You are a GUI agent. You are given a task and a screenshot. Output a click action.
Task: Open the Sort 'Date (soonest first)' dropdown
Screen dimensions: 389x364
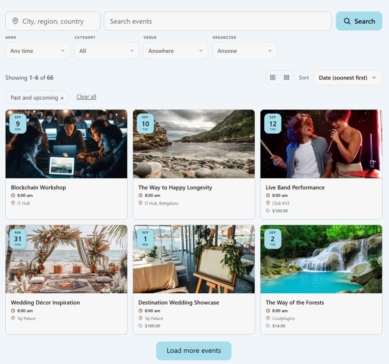pyautogui.click(x=348, y=78)
